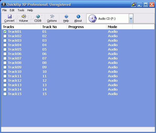Select the Track05 row name
This screenshot has width=156, height=133.
[15, 49]
